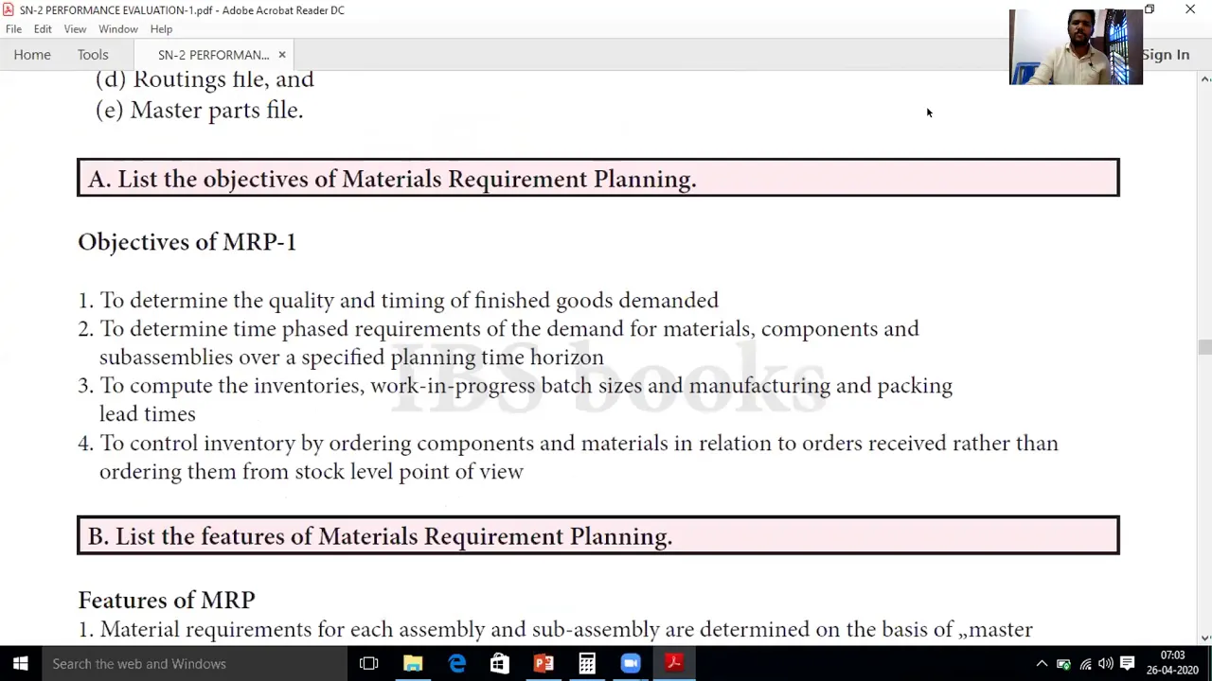Image resolution: width=1212 pixels, height=681 pixels.
Task: Click the battery status tray icon
Action: pyautogui.click(x=1063, y=664)
